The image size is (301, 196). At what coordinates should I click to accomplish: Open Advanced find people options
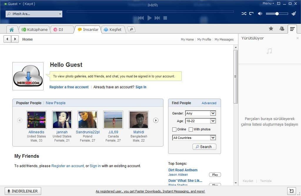[209, 103]
